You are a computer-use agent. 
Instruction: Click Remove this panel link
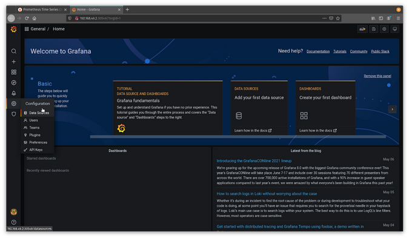(377, 76)
